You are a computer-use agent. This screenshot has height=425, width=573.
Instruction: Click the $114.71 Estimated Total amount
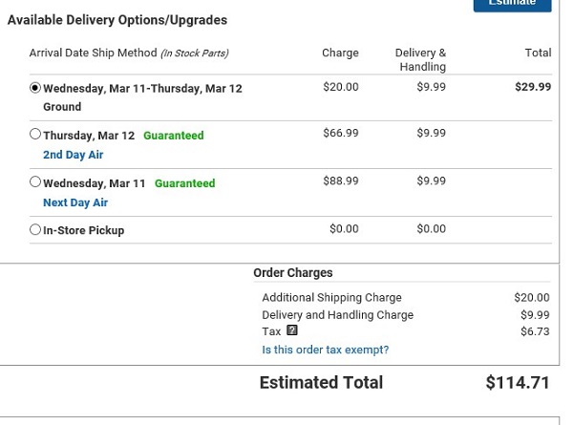tap(518, 383)
